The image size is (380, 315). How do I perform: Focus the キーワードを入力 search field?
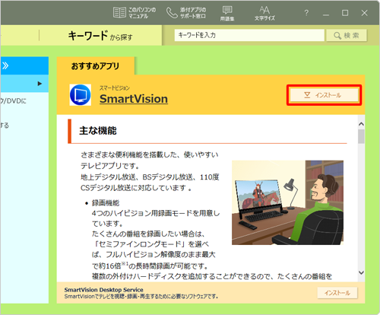[x=249, y=35]
